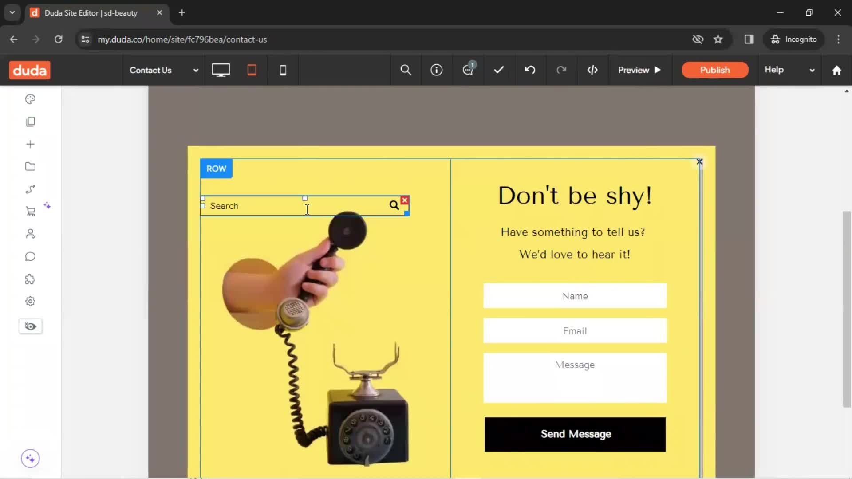
Task: Click the Preview button
Action: tap(639, 70)
